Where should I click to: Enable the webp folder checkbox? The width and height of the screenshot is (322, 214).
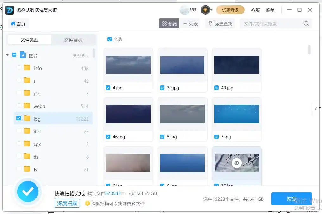[18, 106]
